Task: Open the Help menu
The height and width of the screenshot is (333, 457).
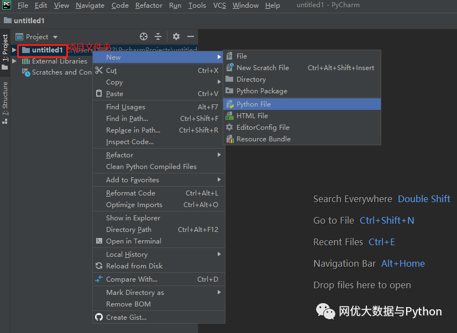Action: pyautogui.click(x=272, y=5)
